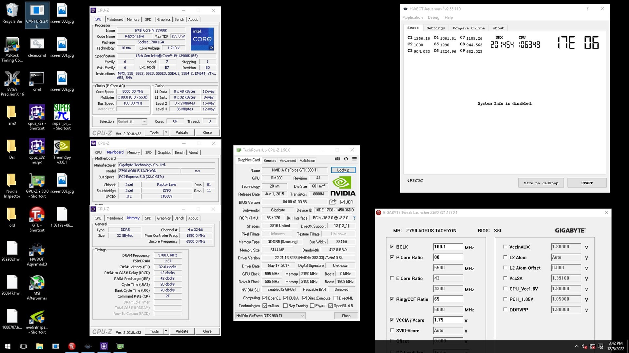
Task: Click GPU-Z BIOS export share icon
Action: coord(333,202)
